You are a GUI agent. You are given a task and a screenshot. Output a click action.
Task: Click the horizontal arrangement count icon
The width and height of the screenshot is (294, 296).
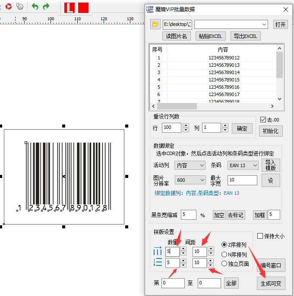[158, 251]
